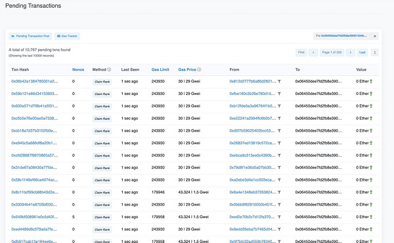Open From address 0x0bbb9f62810050b451f
Image resolution: width=394 pixels, height=243 pixels.
pos(253,204)
